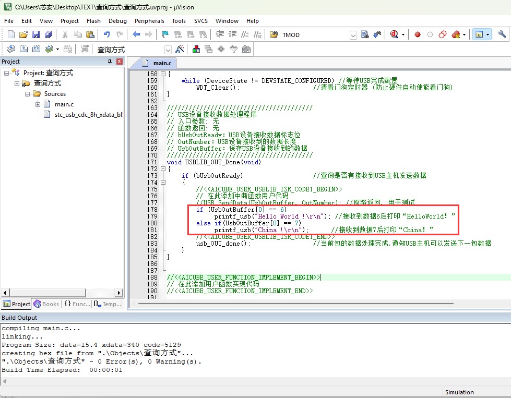Select the Project tab at panel bottom
Image resolution: width=511 pixels, height=398 pixels.
[17, 304]
